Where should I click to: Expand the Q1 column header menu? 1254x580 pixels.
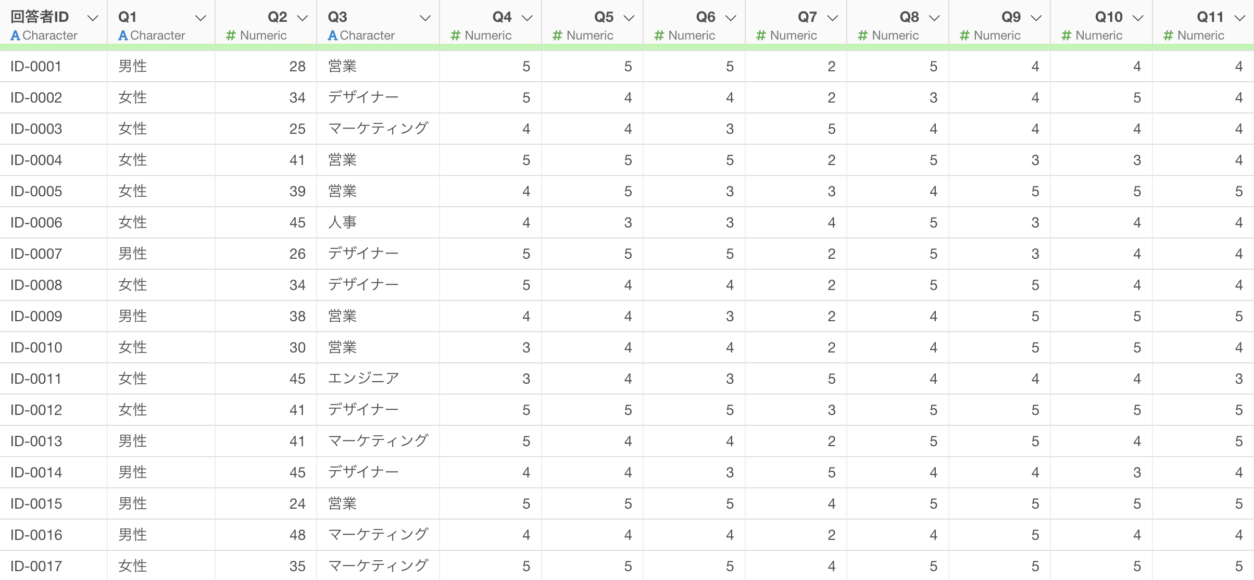200,18
